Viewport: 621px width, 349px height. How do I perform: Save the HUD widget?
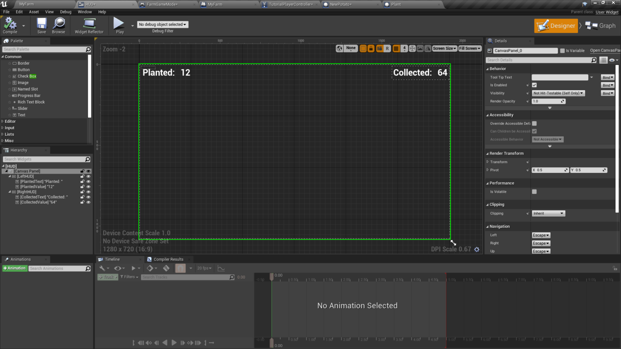[41, 25]
